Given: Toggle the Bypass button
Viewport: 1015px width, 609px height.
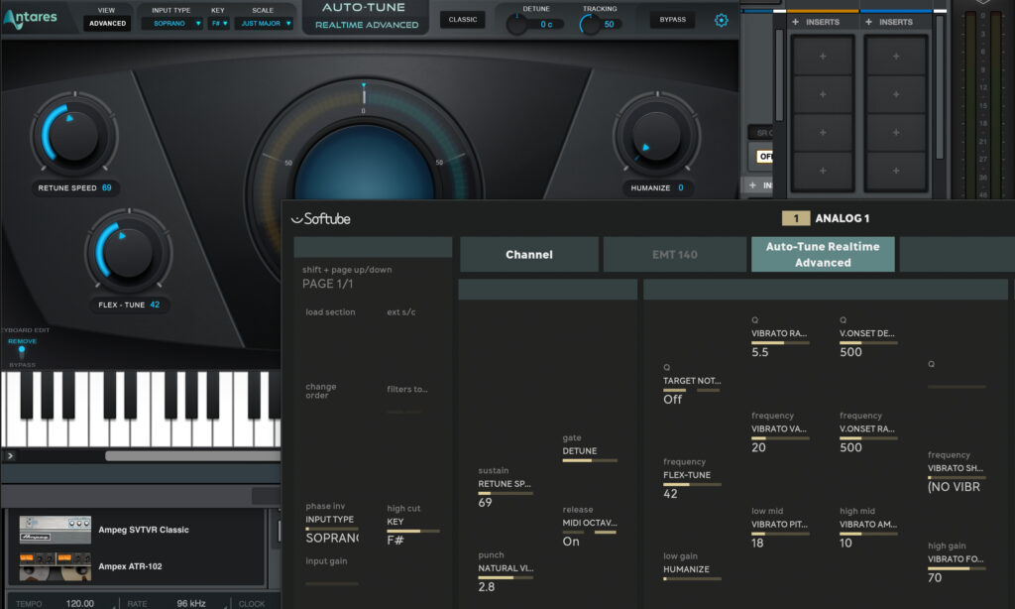Looking at the screenshot, I should coord(673,20).
